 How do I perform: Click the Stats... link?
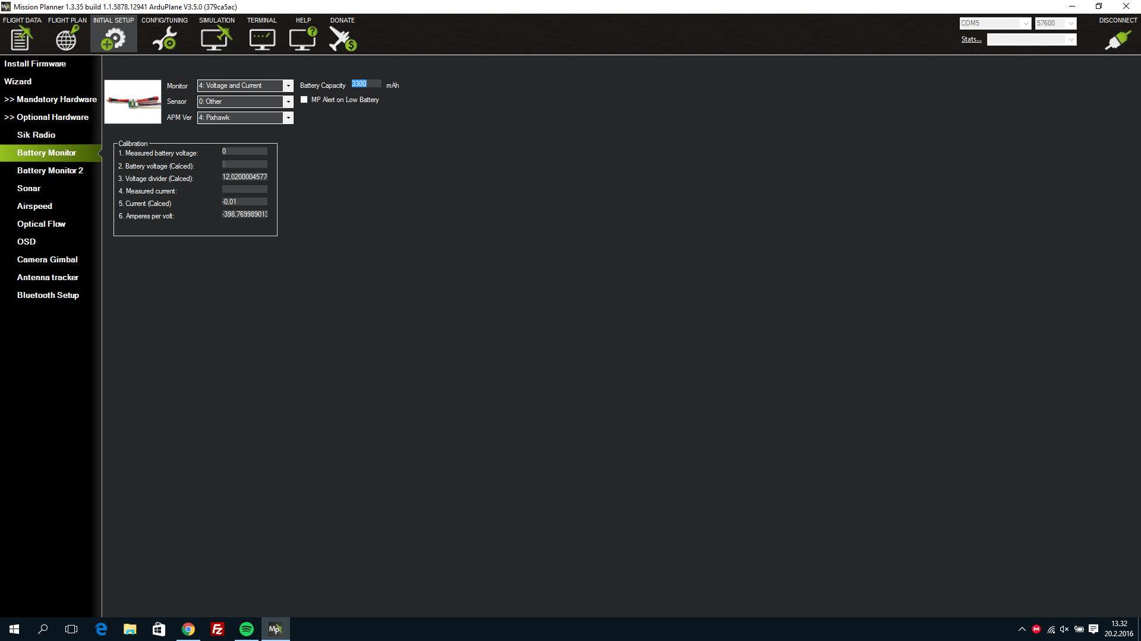[971, 39]
